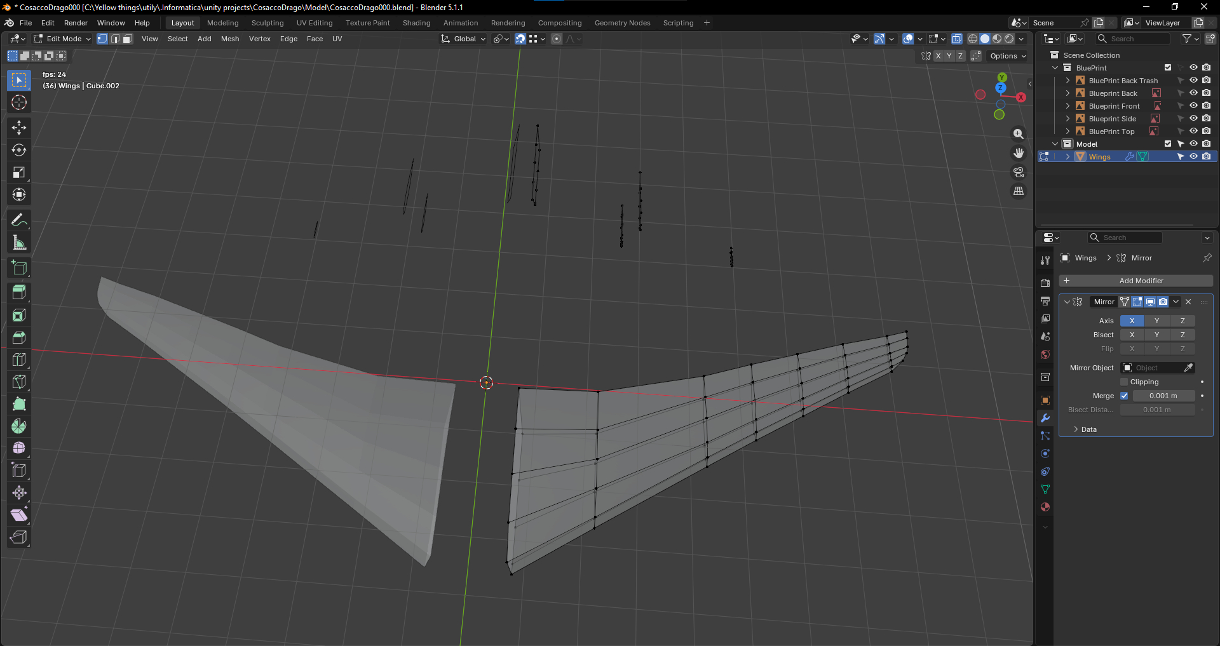Viewport: 1220px width, 646px height.
Task: Select the Bevel tool
Action: point(19,337)
